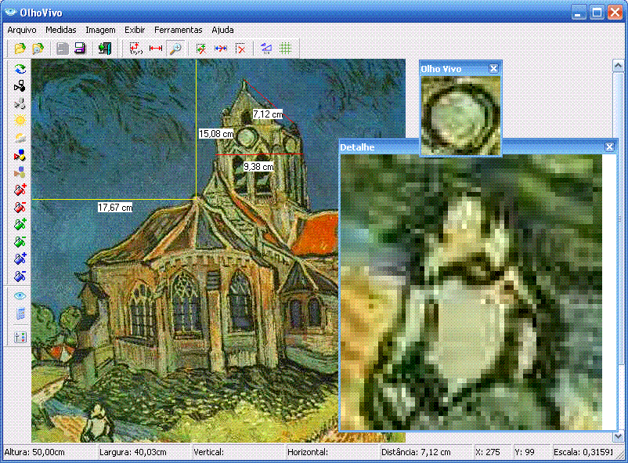Click the "9,38 cm" measurement label
Screen dimensions: 628x463
(258, 166)
